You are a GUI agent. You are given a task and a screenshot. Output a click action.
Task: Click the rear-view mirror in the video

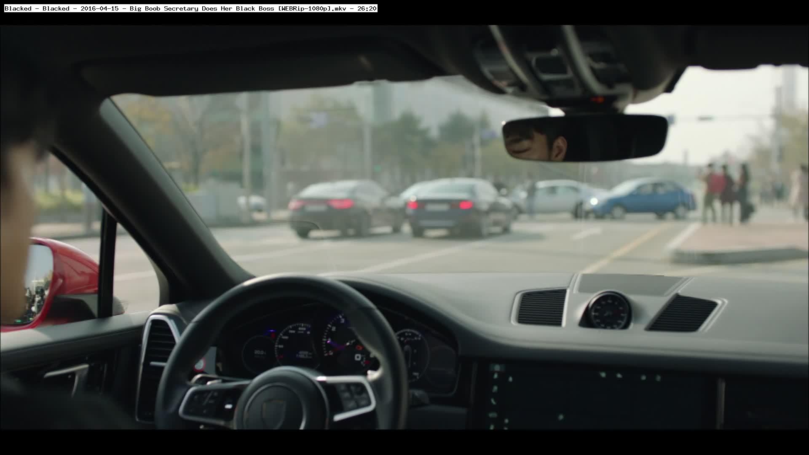(584, 138)
